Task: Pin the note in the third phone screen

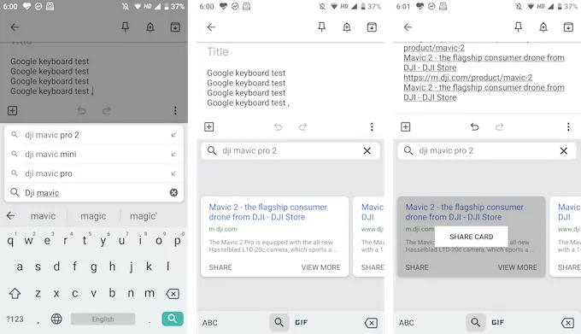Action: [x=519, y=26]
